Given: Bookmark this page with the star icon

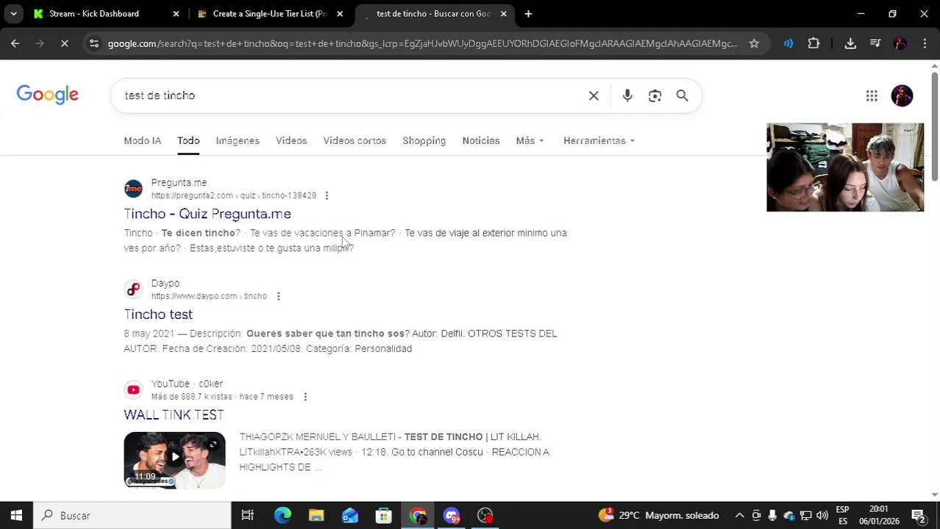Looking at the screenshot, I should point(754,43).
